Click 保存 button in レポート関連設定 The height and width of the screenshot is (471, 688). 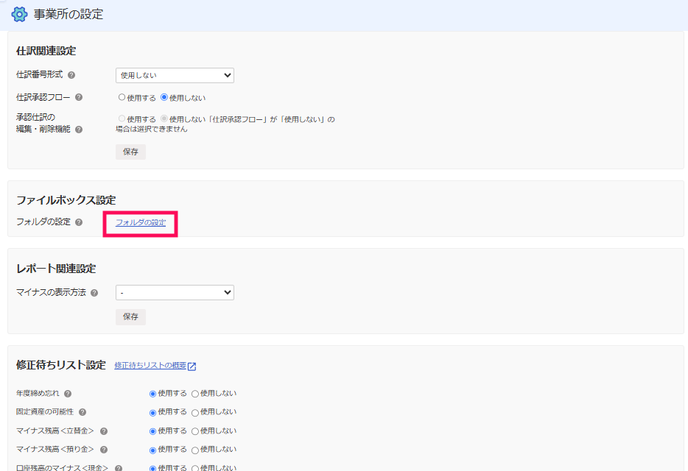pos(131,316)
